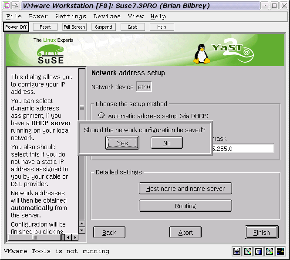Open the Settings menu
This screenshot has width=290, height=260.
71,16
